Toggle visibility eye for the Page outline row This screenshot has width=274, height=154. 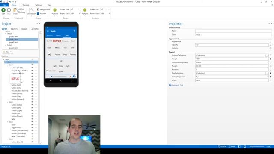(33, 59)
